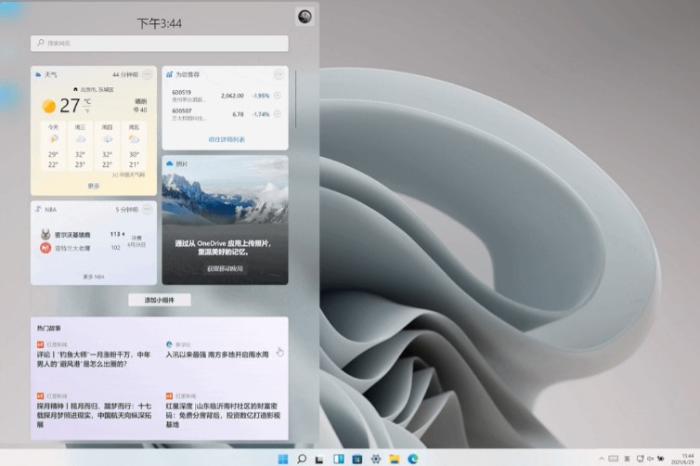
Task: Click the 天气 weather widget title
Action: click(51, 74)
